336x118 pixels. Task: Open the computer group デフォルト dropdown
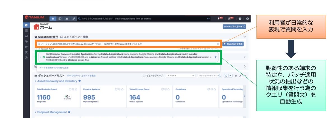pyautogui.click(x=181, y=75)
